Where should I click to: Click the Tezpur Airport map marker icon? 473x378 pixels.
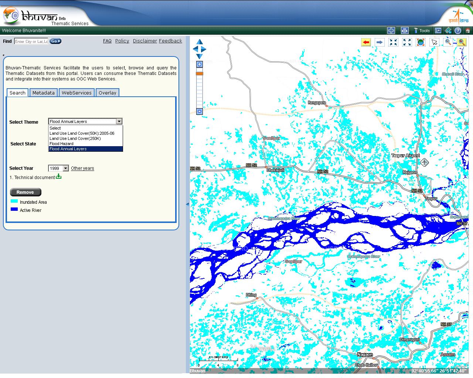click(x=425, y=162)
